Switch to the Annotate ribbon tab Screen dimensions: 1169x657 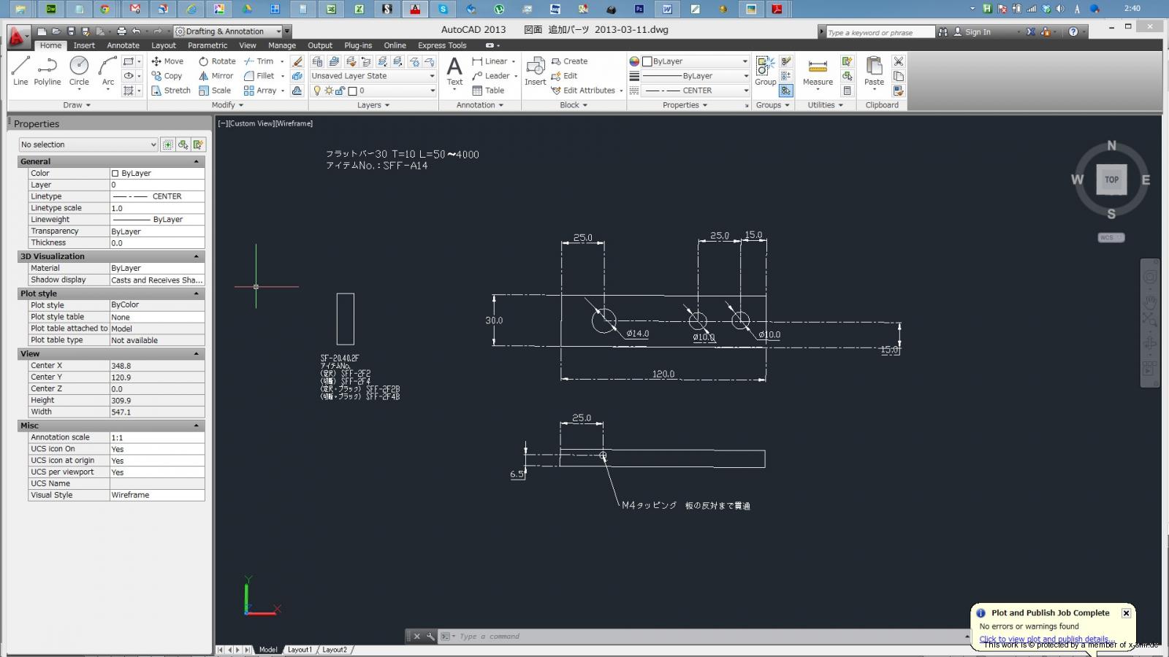[123, 45]
